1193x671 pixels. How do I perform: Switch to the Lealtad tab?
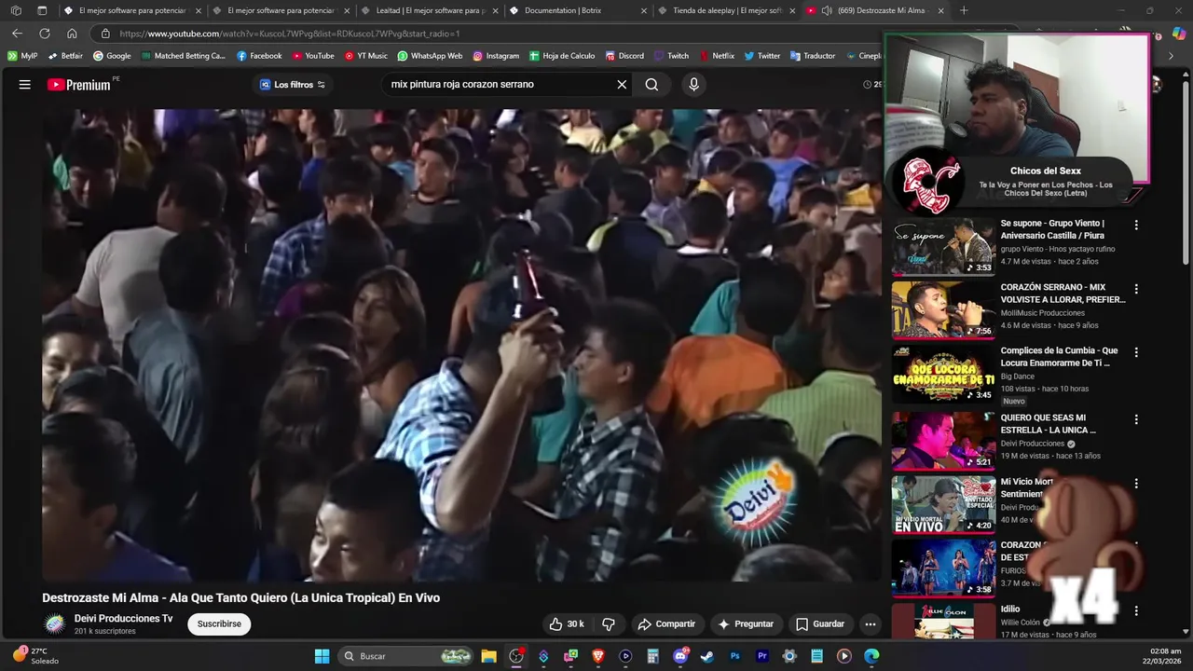(x=429, y=11)
